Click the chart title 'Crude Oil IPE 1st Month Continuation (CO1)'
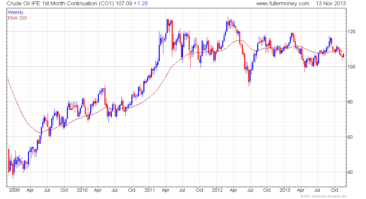This screenshot has height=199, width=366. (x=60, y=4)
